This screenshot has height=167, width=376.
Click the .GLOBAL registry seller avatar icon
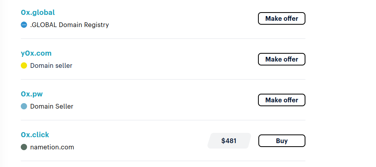point(24,25)
